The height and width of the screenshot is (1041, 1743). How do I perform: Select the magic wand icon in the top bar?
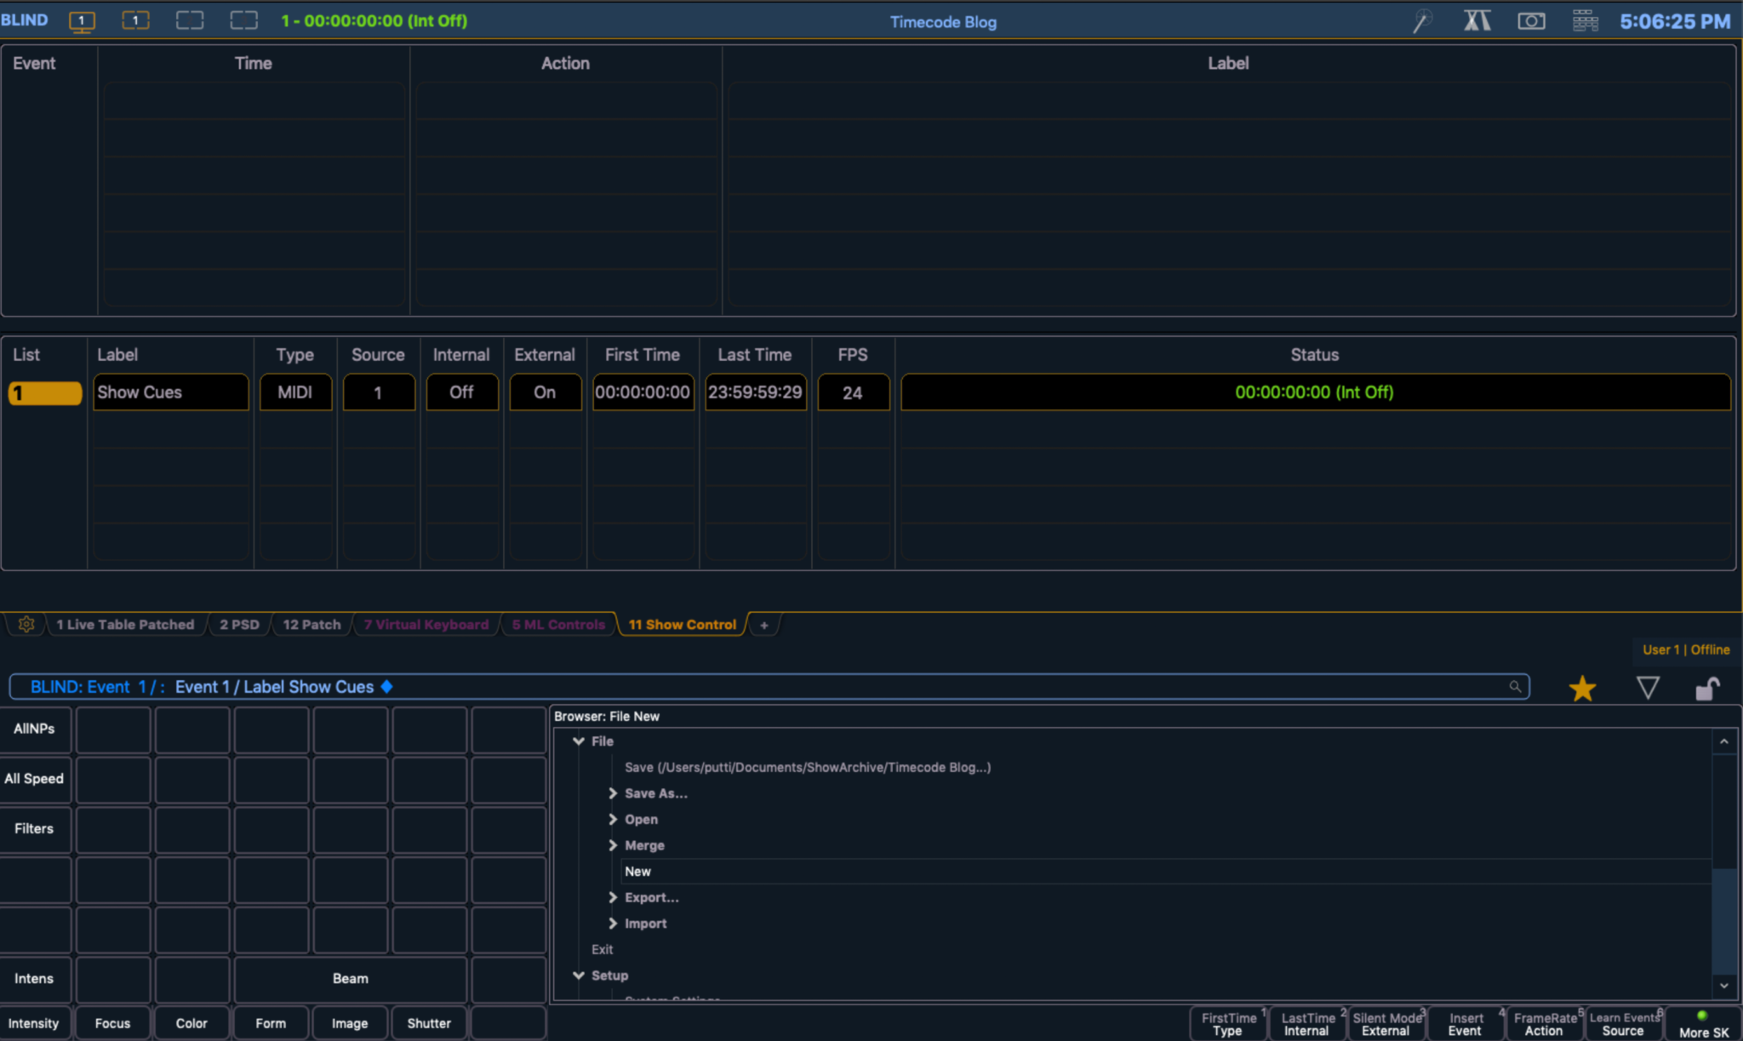pyautogui.click(x=1423, y=20)
